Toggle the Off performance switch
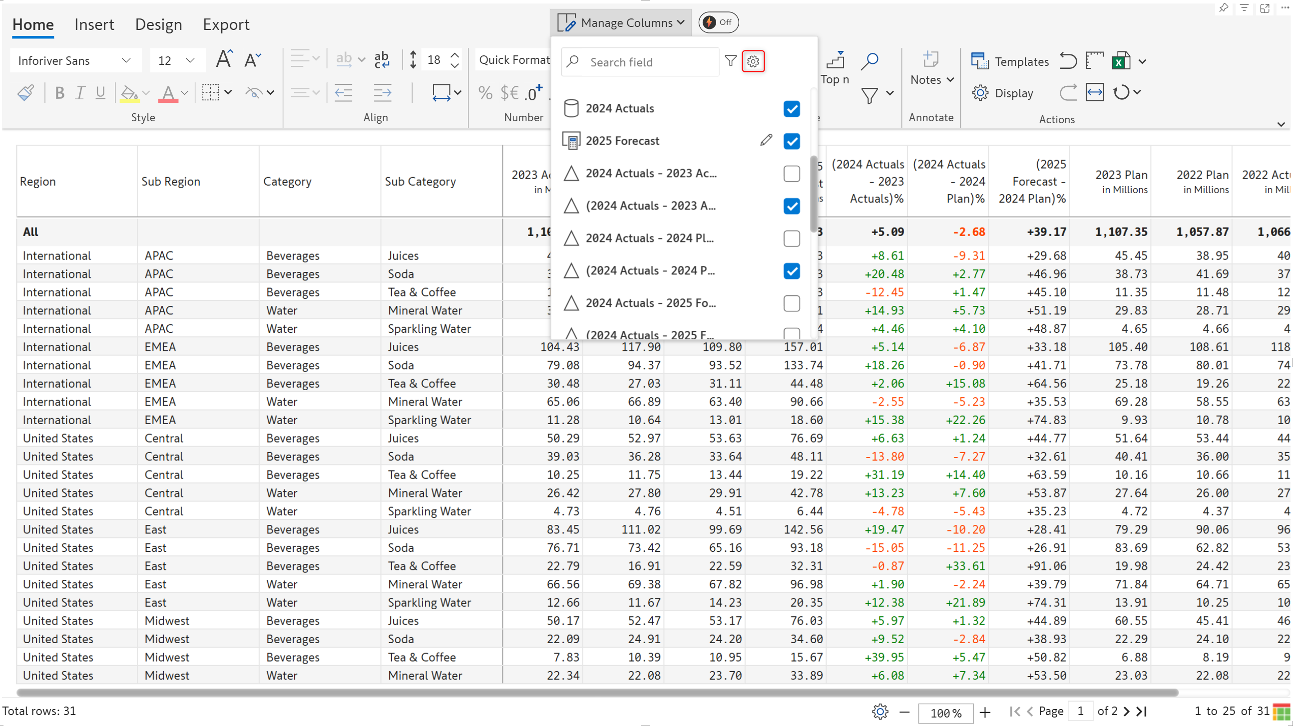Image resolution: width=1293 pixels, height=726 pixels. (718, 22)
